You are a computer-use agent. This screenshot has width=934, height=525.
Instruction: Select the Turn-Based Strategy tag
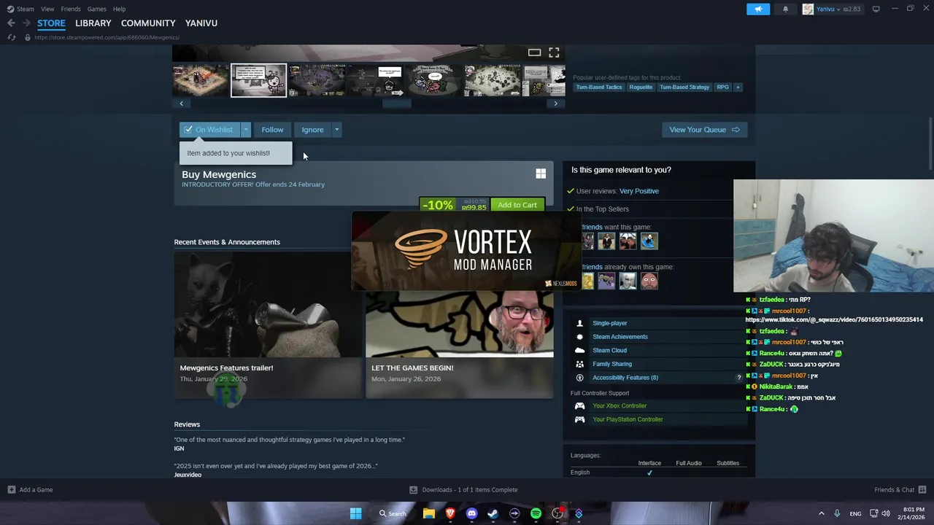684,87
